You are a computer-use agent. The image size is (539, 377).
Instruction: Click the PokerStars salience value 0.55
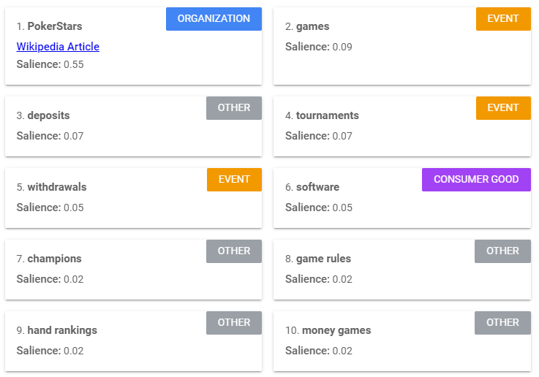pos(73,64)
